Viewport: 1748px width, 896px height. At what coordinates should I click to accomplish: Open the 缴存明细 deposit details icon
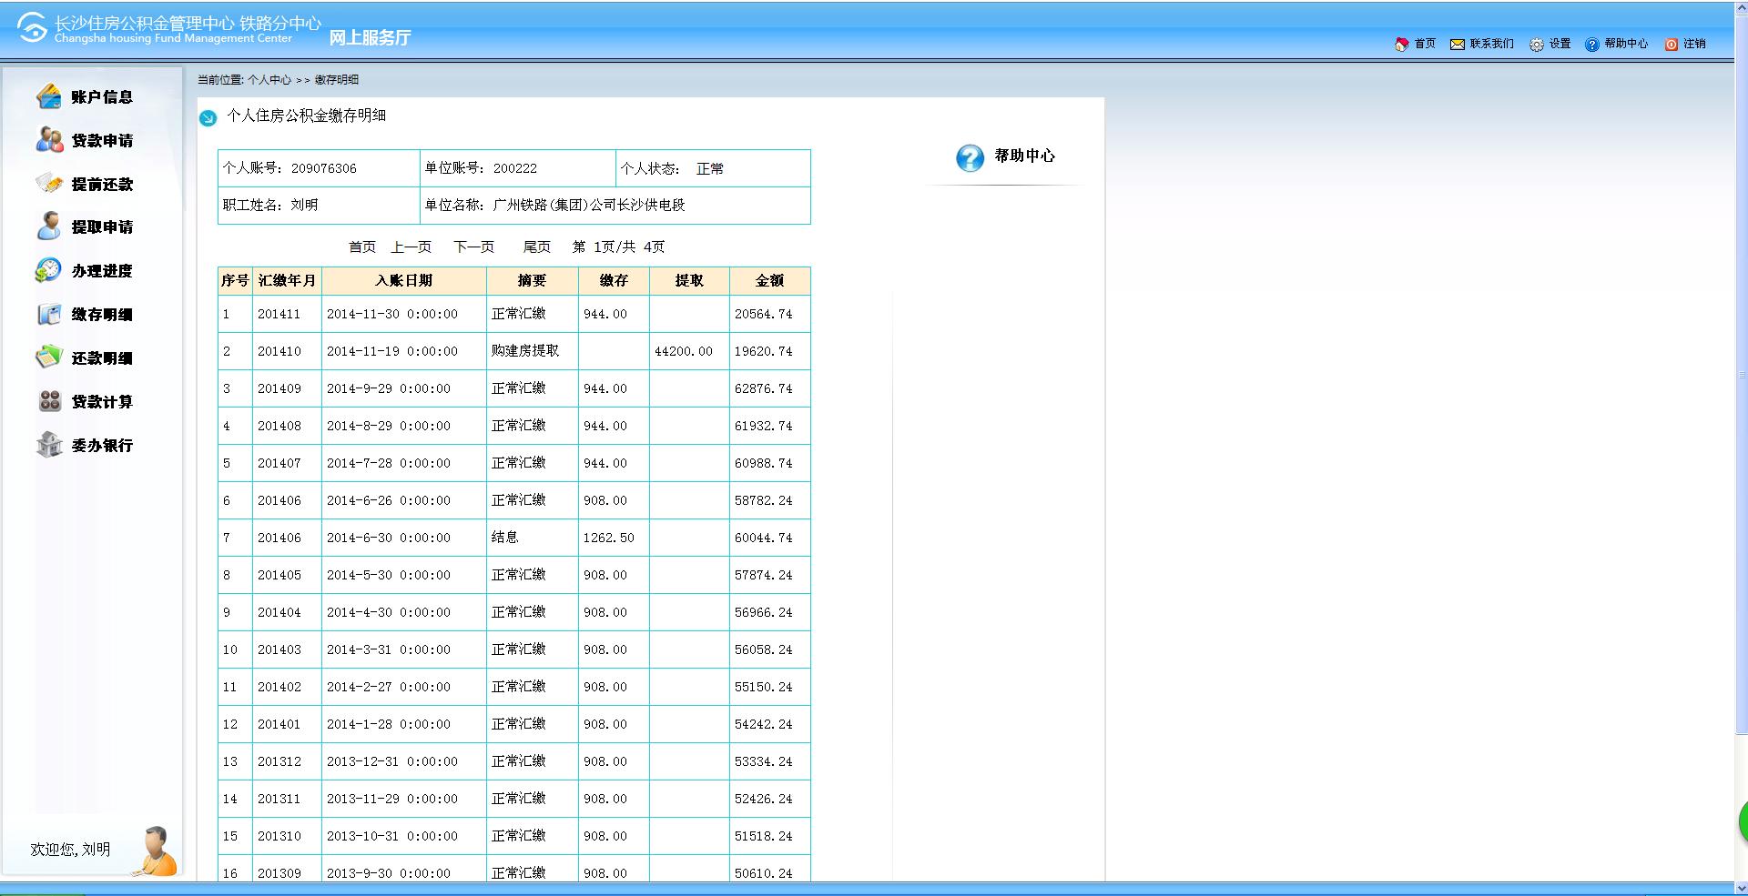49,315
